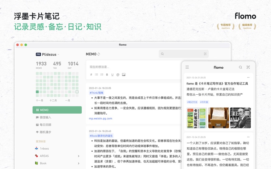This screenshot has width=271, height=169.
Task: Click the 2023-01-24 18:20:40 memo timestamp
Action: point(100,131)
